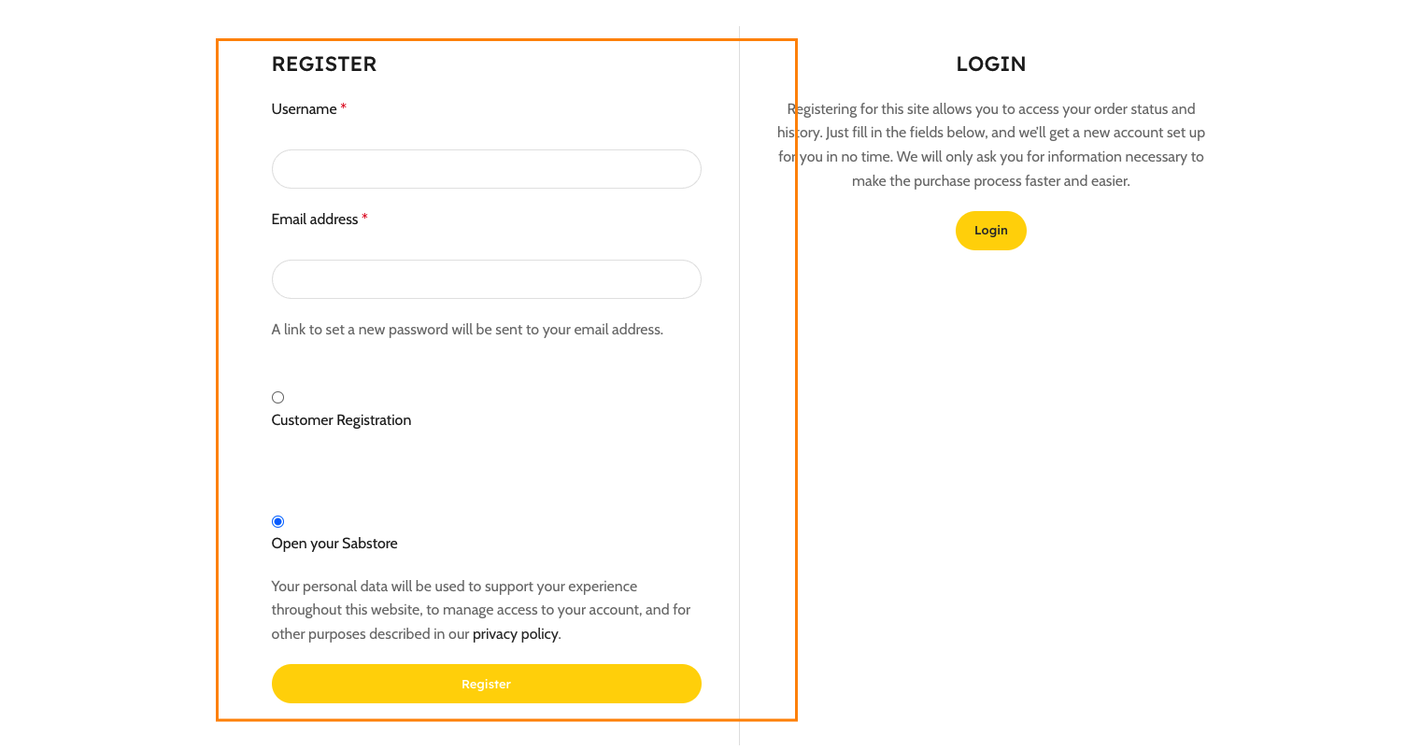Click the Username input field

[486, 169]
